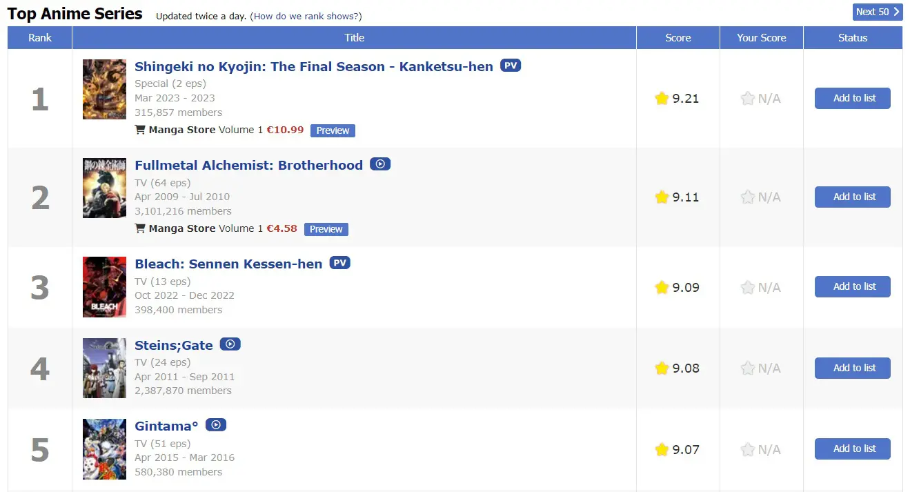This screenshot has width=910, height=492.
Task: Open Manga Store link under Shingeki no Kyojin
Action: [x=182, y=130]
